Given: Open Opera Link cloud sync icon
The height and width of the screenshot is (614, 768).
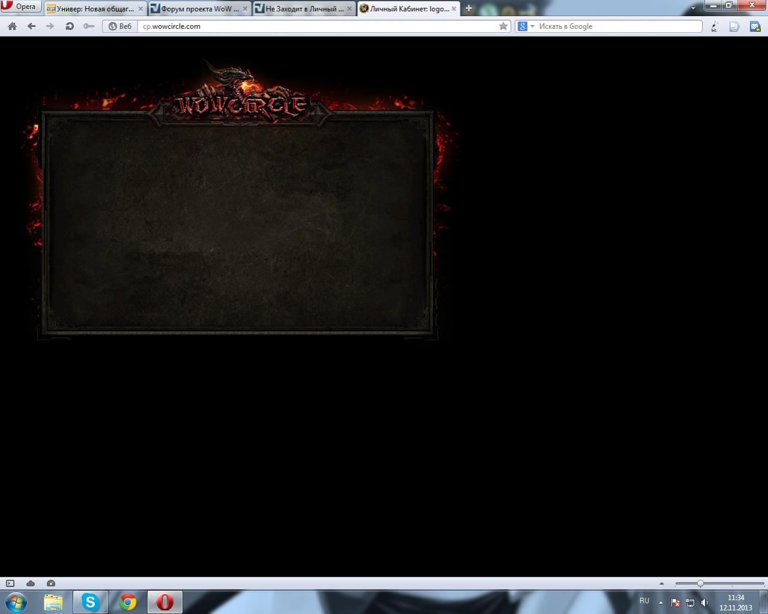Looking at the screenshot, I should pos(31,583).
